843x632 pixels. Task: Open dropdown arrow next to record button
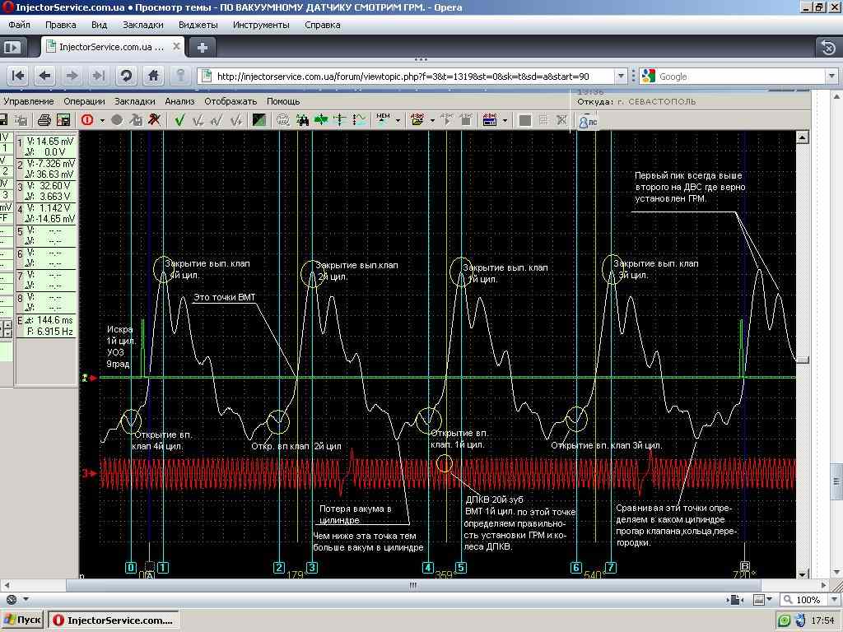click(102, 121)
